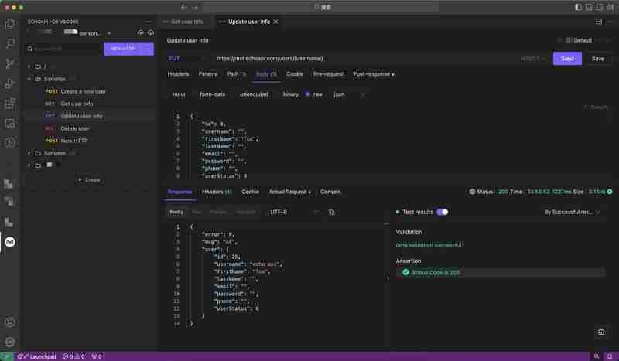The height and width of the screenshot is (361, 619).
Task: Click the Pretty response view button
Action: click(x=176, y=213)
